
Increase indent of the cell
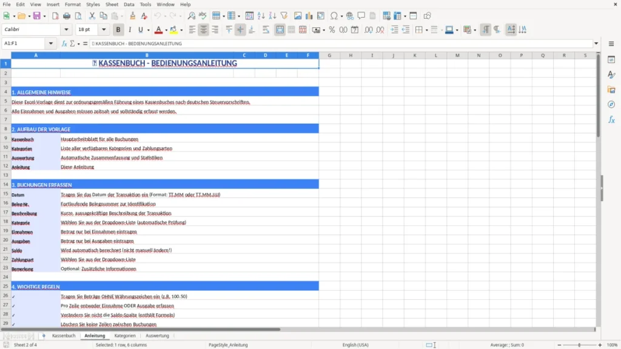tap(394, 30)
